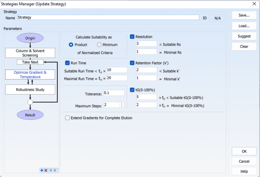Select the Result node in the flowchart
The height and width of the screenshot is (177, 260).
30,115
